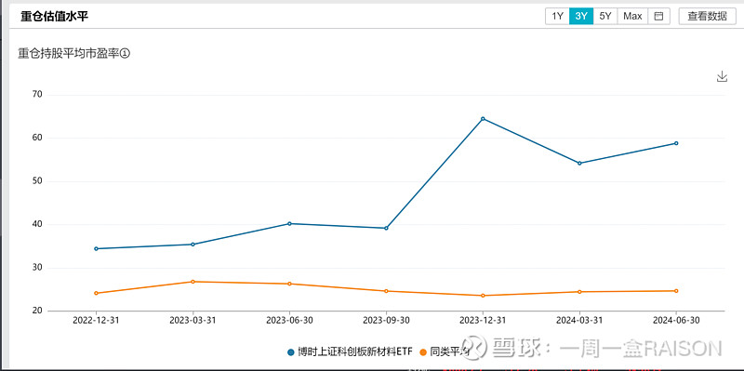Click the 2023-09-30 axis label
This screenshot has height=371, width=744.
[x=386, y=320]
